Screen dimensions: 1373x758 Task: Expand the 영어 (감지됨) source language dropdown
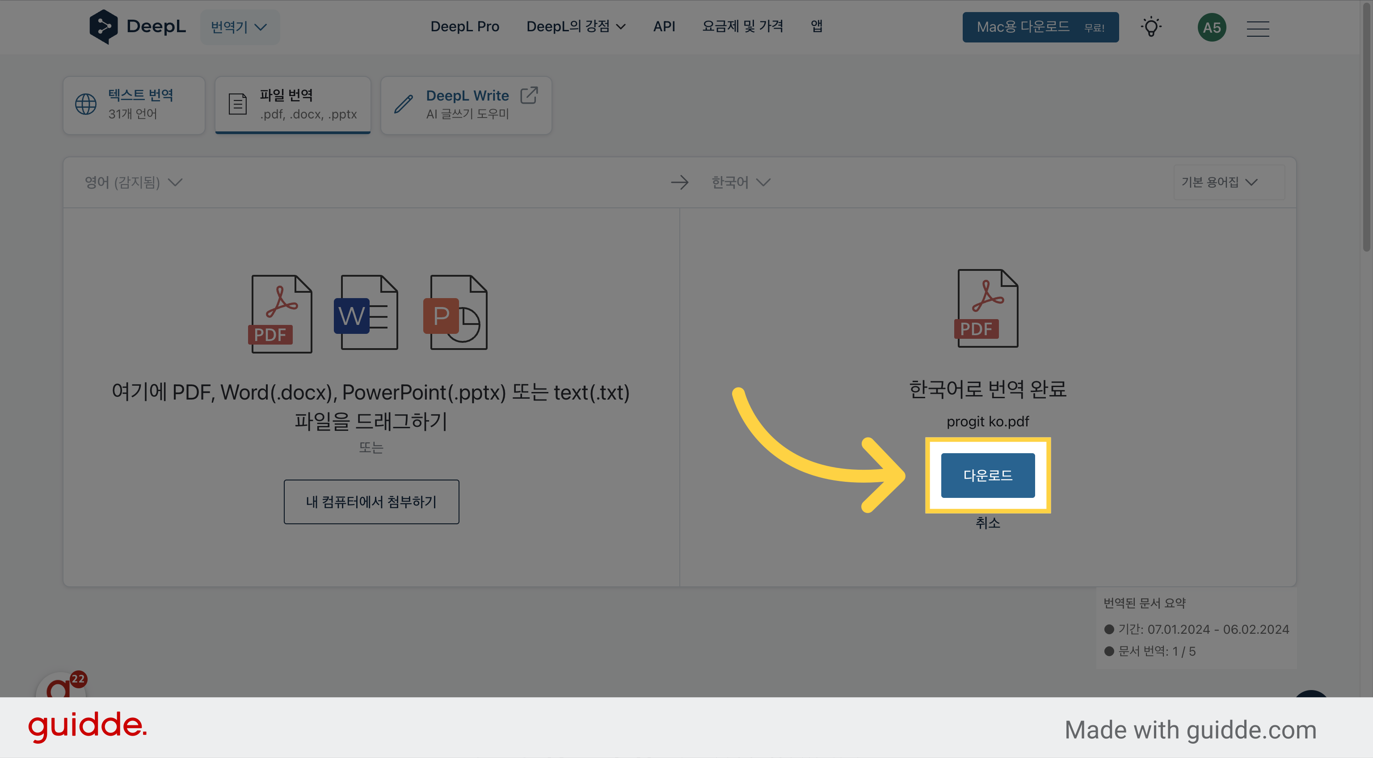click(133, 182)
